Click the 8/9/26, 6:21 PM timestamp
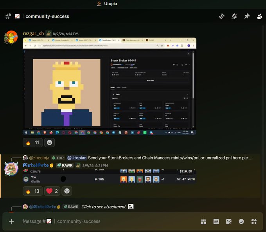 (95, 165)
